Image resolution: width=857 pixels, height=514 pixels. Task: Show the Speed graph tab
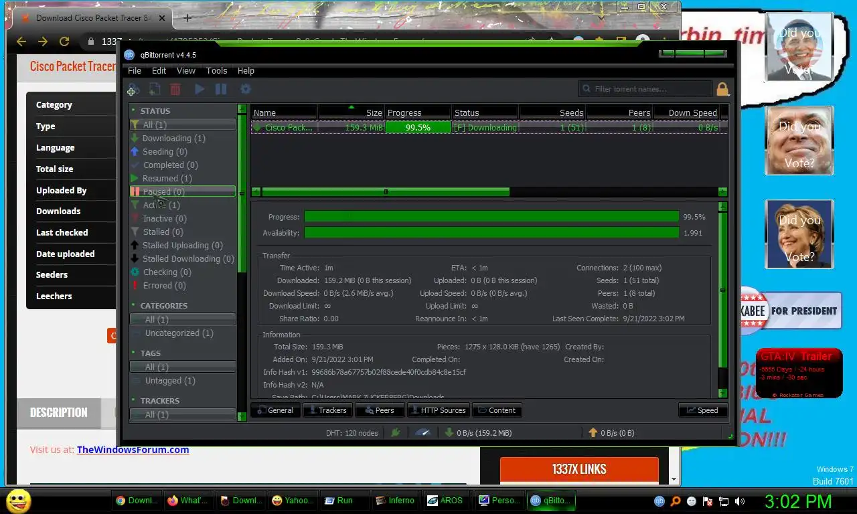(703, 410)
